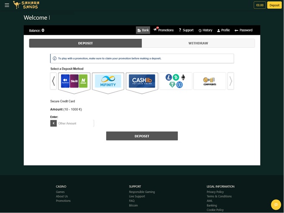Open the Bank menu item

point(143,30)
